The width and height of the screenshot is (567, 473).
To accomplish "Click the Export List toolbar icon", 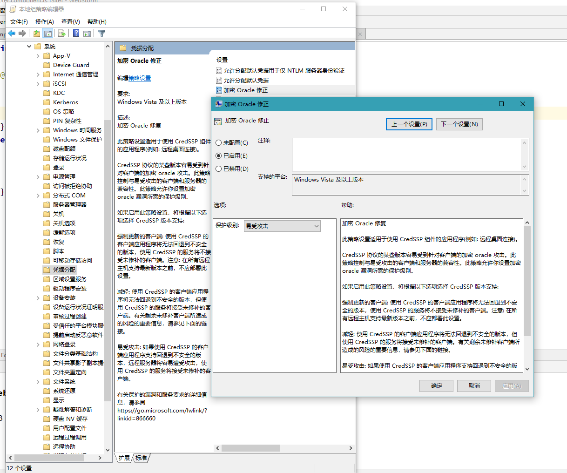I will (x=61, y=34).
